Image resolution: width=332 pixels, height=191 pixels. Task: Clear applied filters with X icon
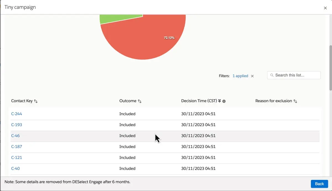coord(252,76)
